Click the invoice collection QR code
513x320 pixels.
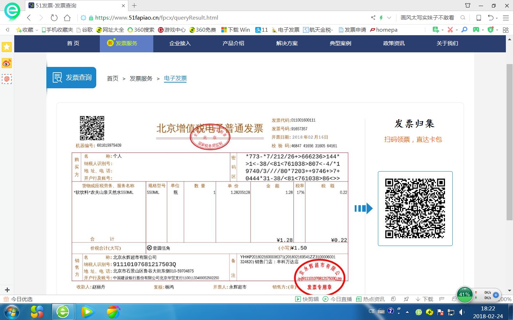click(x=415, y=209)
